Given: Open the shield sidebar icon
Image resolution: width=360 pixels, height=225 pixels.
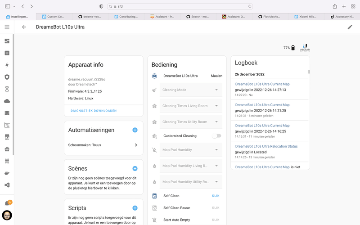Looking at the screenshot, I should coord(7,77).
